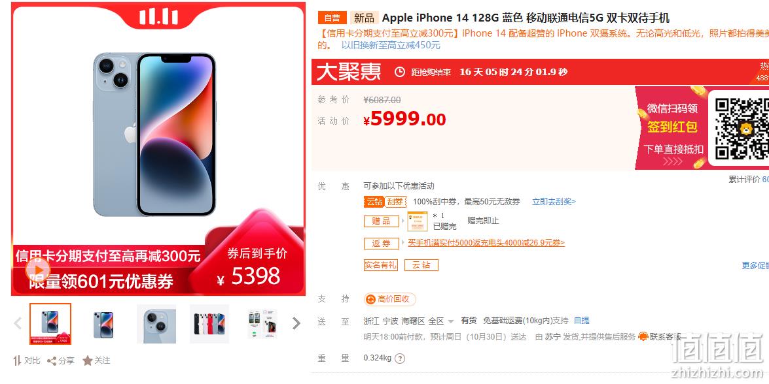Screen dimensions: 769x384
Task: Select the multi-color iPhones thumbnail
Action: [209, 324]
